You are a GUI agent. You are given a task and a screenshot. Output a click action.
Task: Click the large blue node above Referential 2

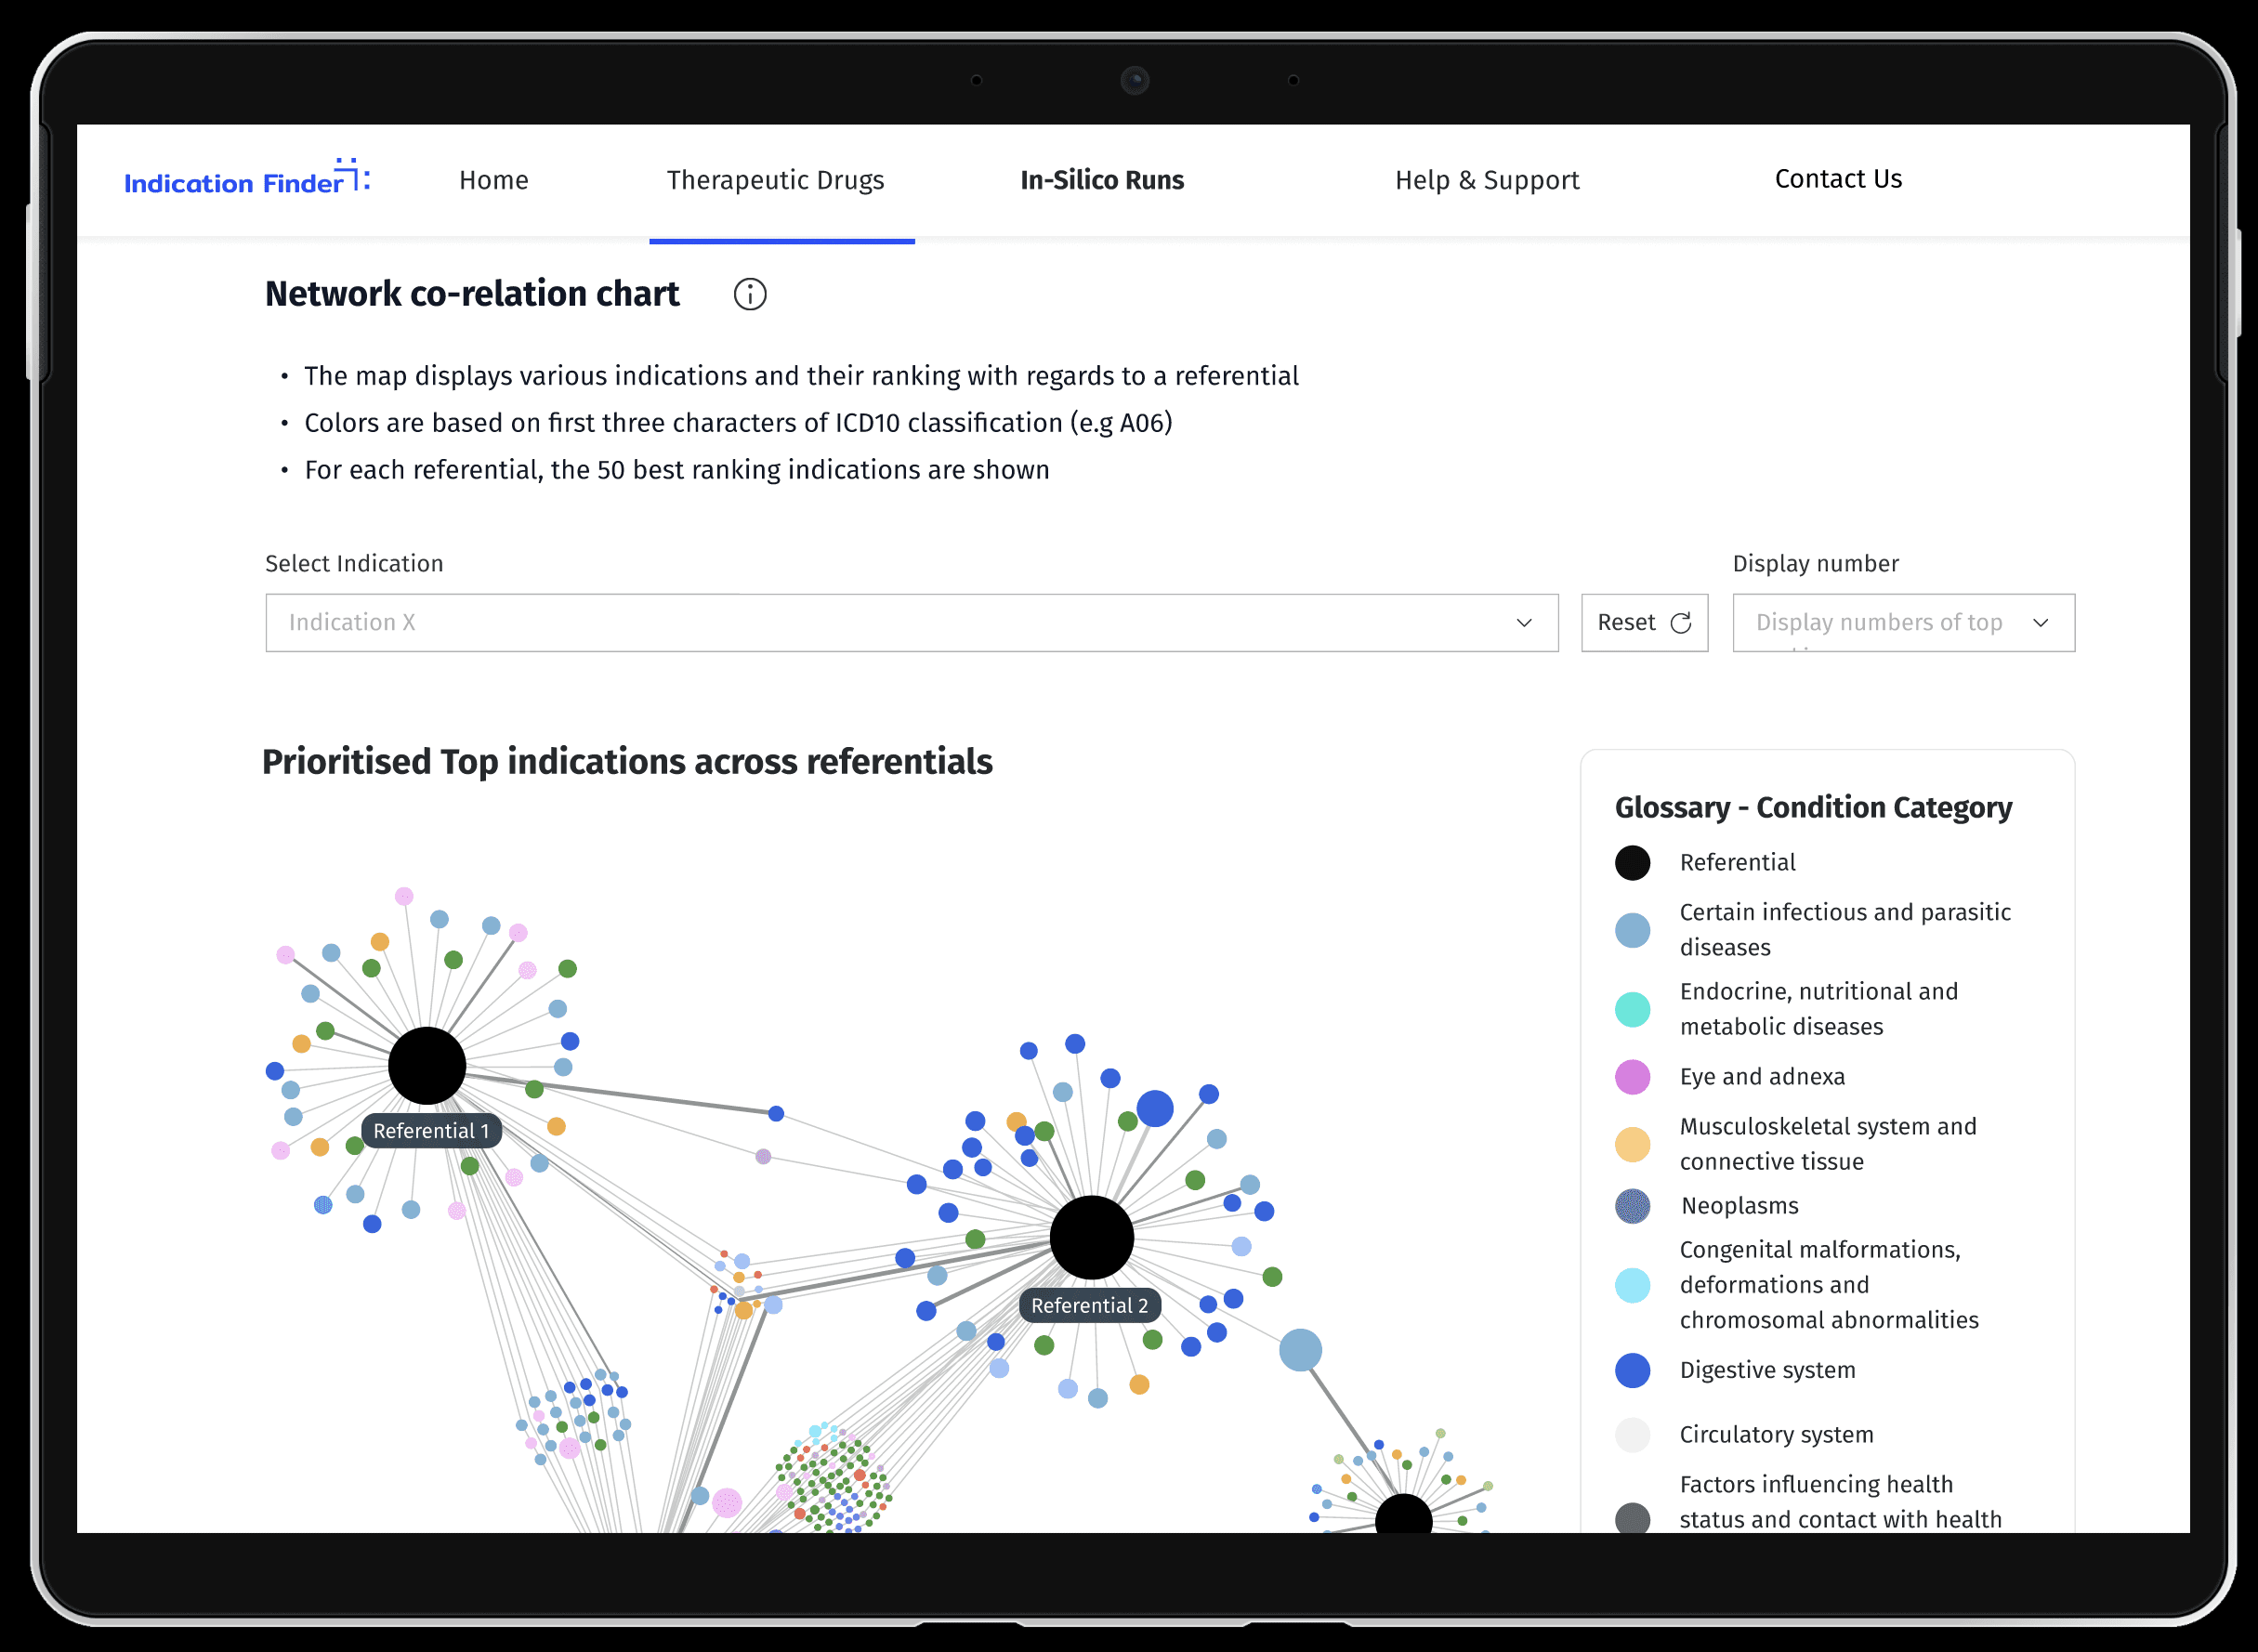1155,1108
